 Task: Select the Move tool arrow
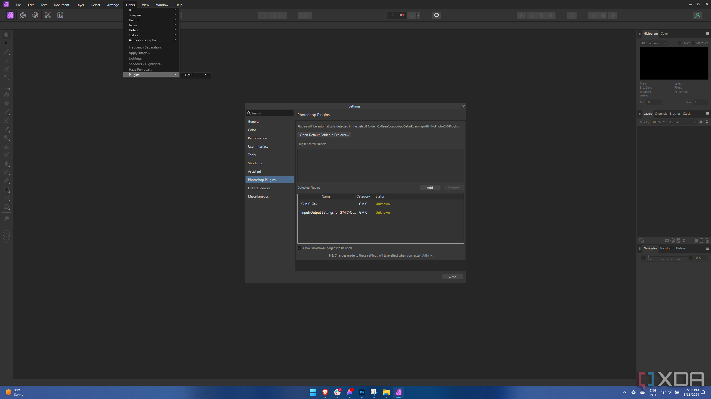click(x=6, y=43)
